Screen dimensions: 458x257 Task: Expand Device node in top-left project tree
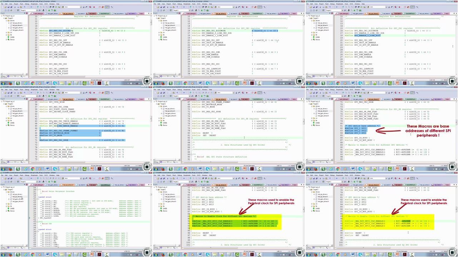6,40
